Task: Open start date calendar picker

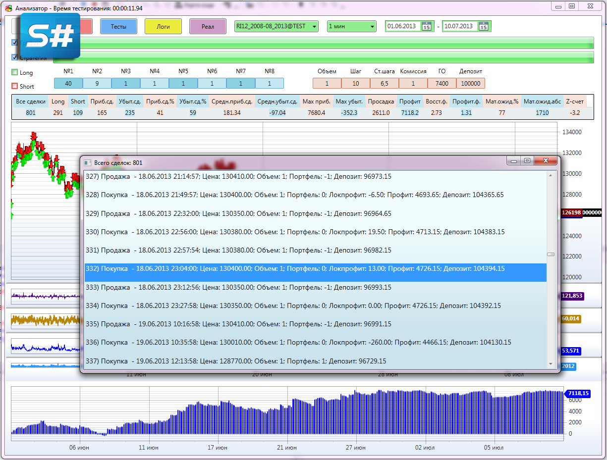Action: click(x=426, y=26)
